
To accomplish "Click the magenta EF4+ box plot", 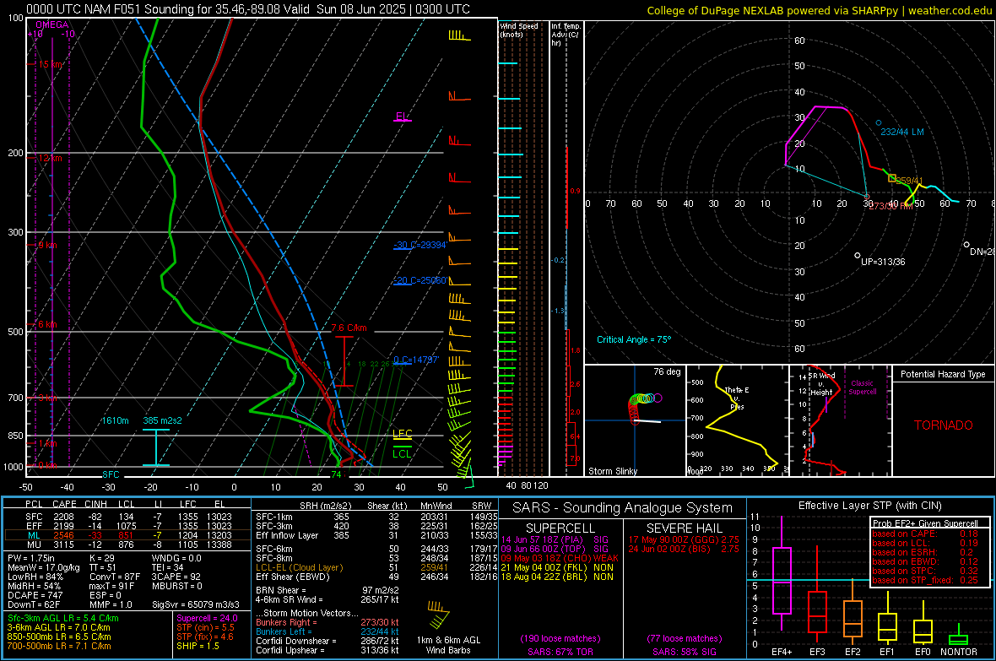I will pos(782,575).
